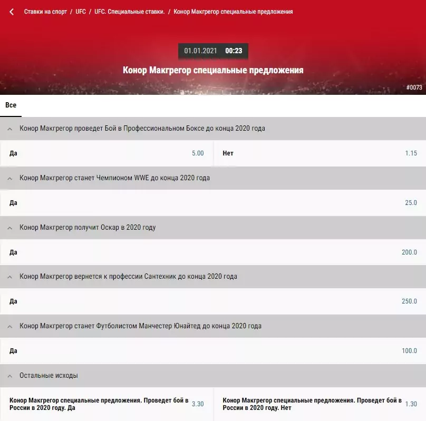426x421 pixels.
Task: Choose Да at 250.0 for Сантехник
Action: coord(213,301)
